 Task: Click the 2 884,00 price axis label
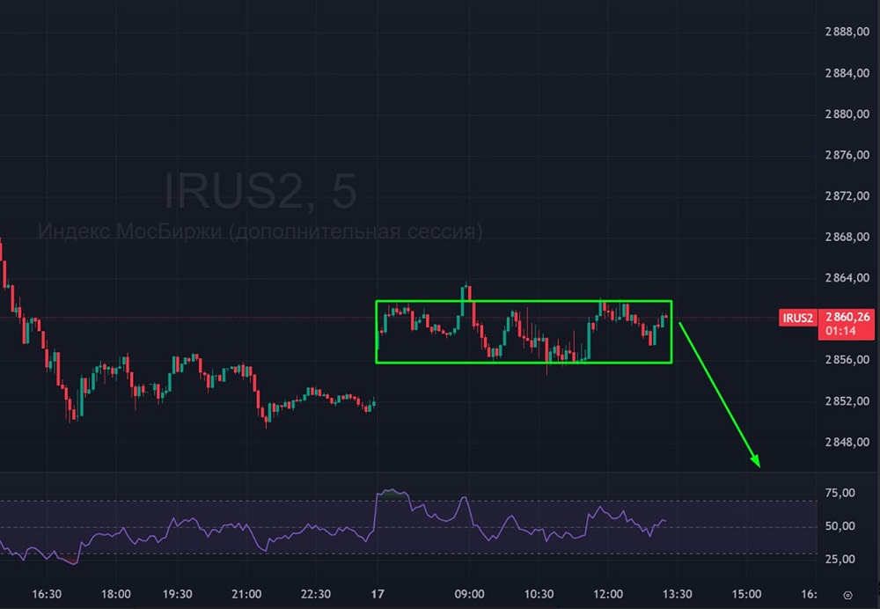[x=847, y=73]
